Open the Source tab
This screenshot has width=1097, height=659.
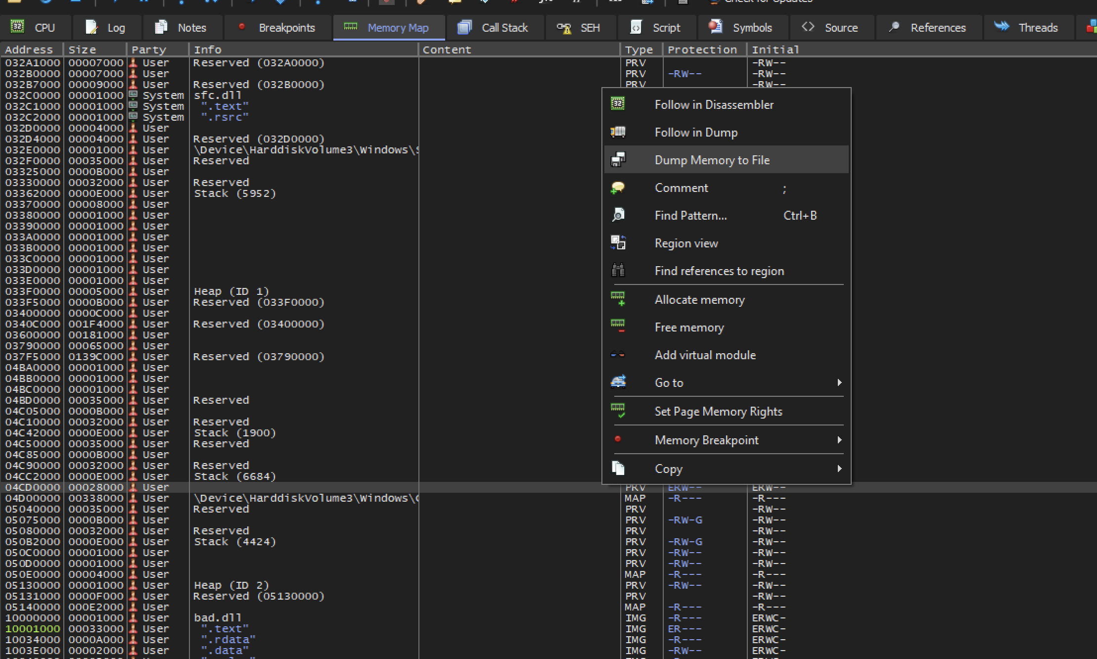tap(832, 27)
